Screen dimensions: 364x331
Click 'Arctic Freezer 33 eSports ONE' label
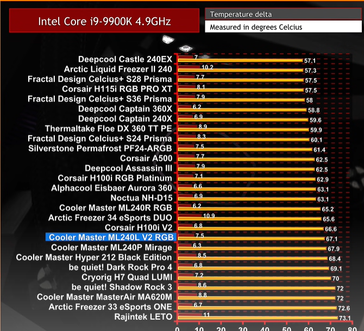pos(110,307)
